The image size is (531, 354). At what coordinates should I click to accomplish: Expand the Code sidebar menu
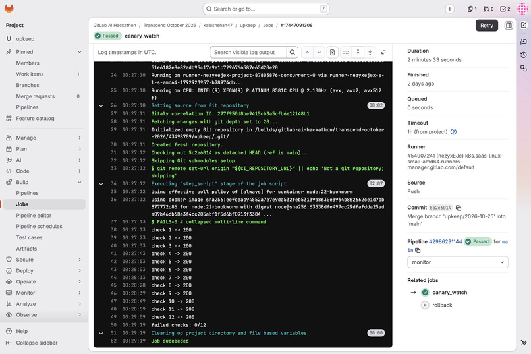pos(44,171)
